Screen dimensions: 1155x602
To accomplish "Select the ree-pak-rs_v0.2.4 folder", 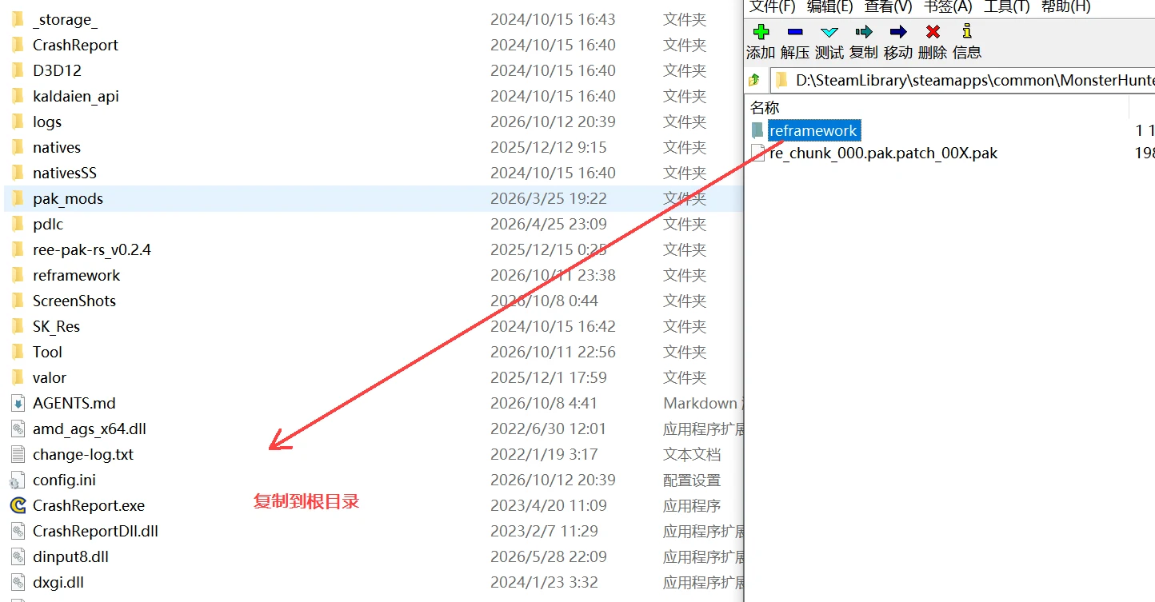I will pyautogui.click(x=92, y=249).
